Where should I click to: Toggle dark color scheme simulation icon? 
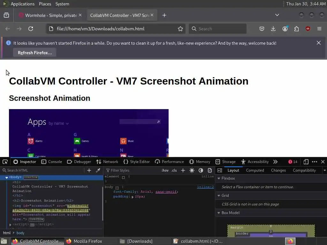click(x=201, y=170)
